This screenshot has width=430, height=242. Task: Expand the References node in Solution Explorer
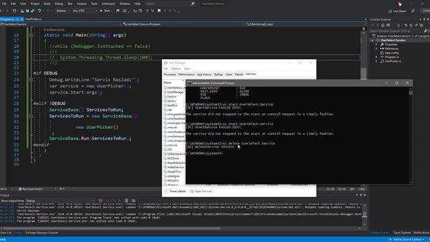click(x=376, y=48)
